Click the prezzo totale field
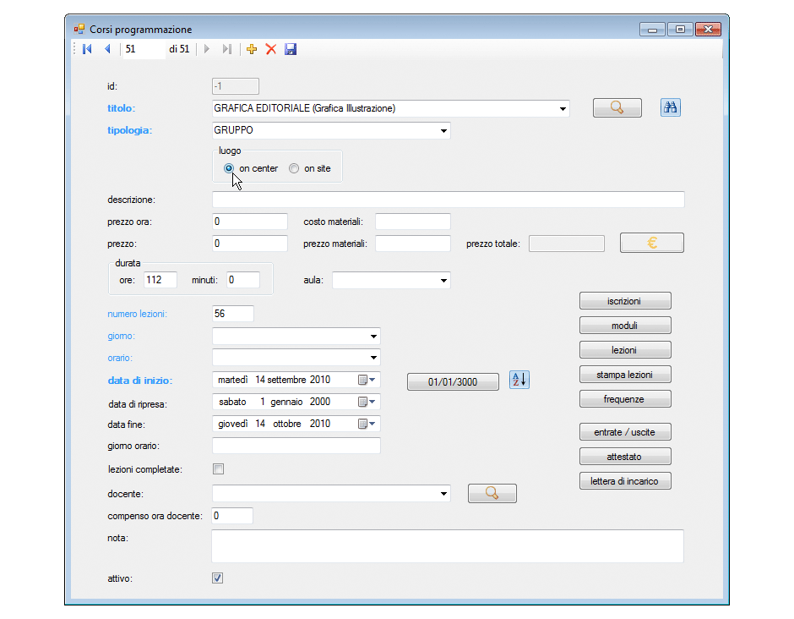Screen dimensions: 794x619 [x=567, y=244]
